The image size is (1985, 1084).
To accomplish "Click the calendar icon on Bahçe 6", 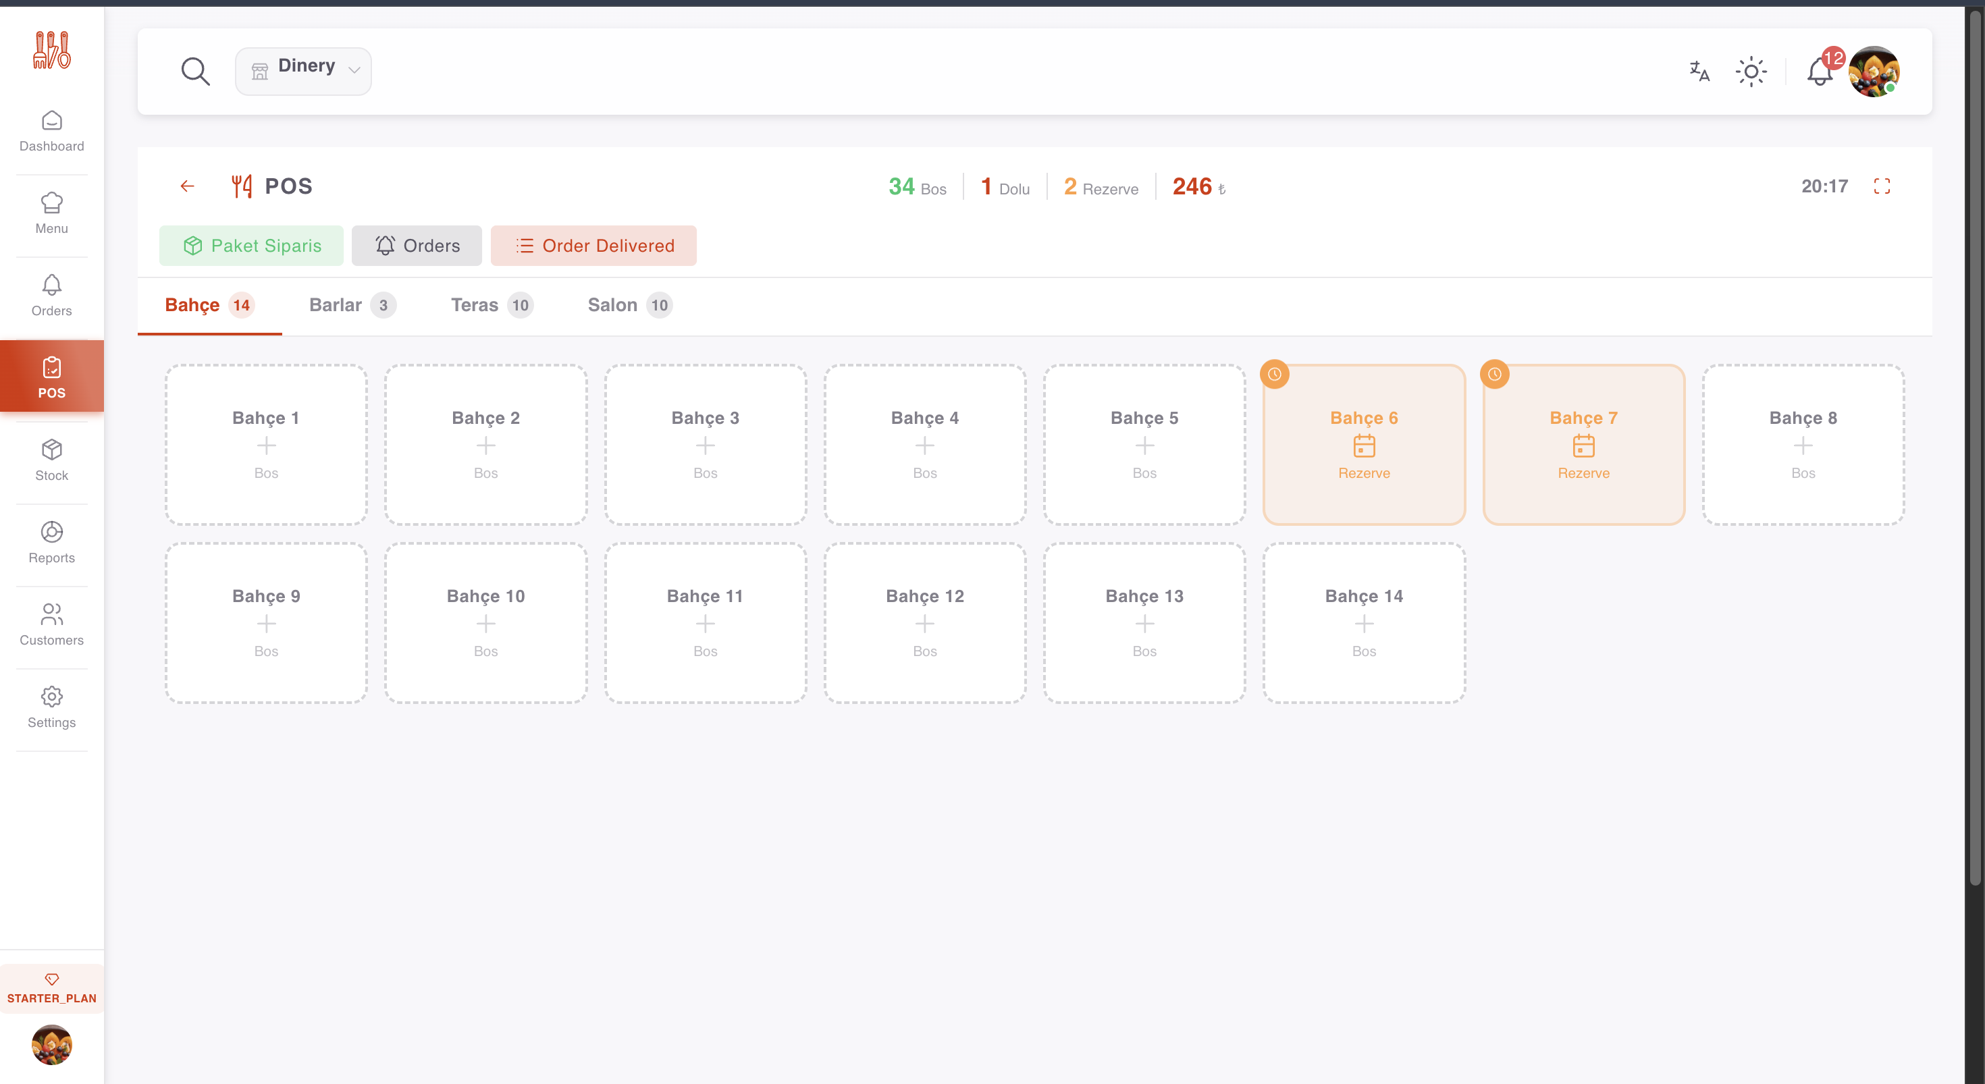I will (x=1364, y=445).
